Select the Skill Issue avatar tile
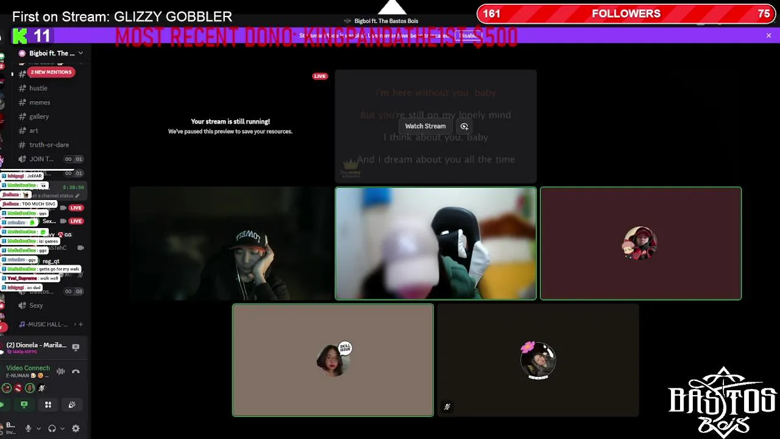The image size is (780, 439). [x=333, y=360]
